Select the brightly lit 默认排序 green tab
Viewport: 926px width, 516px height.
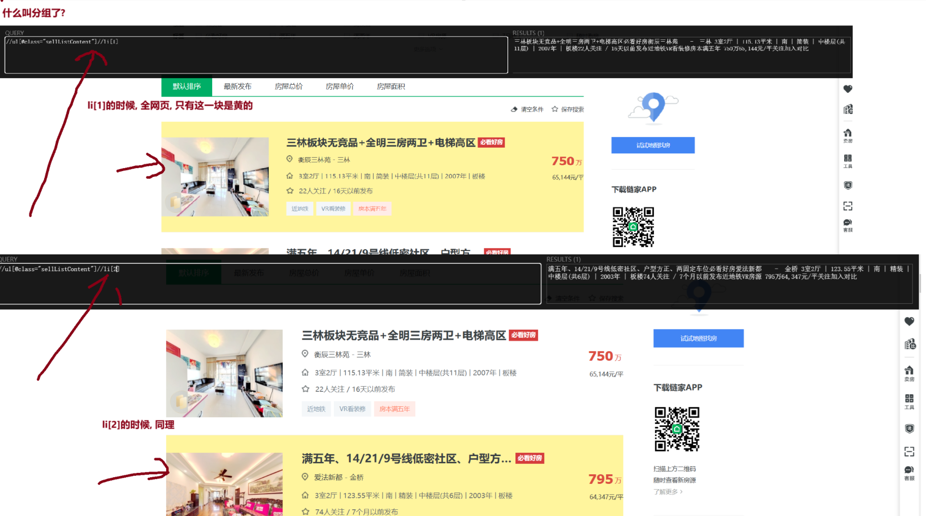tap(186, 87)
